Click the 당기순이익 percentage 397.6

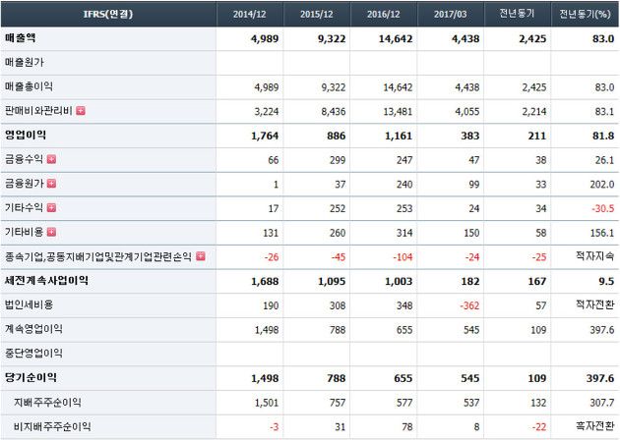[600, 379]
